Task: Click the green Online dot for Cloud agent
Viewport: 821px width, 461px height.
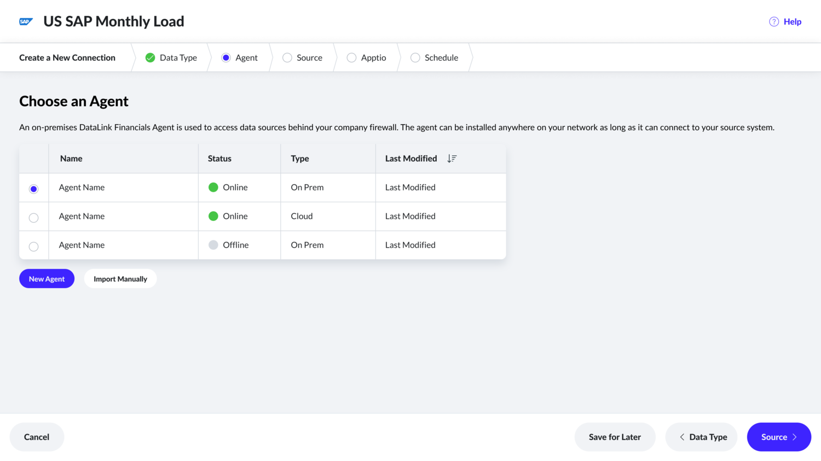Action: pyautogui.click(x=213, y=216)
